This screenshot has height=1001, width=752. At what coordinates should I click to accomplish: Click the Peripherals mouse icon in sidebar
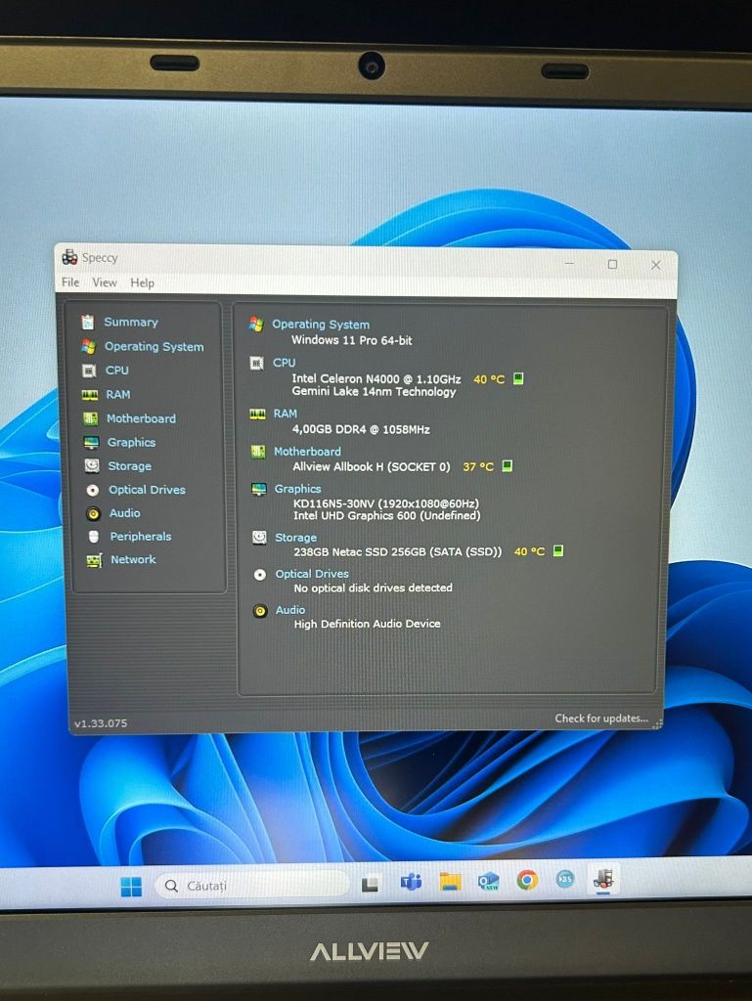coord(94,537)
